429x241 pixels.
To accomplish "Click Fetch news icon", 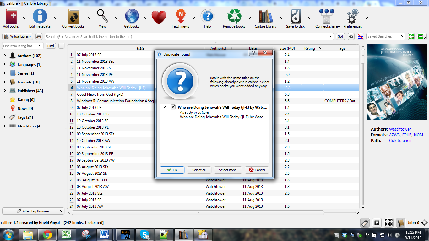I will click(181, 16).
